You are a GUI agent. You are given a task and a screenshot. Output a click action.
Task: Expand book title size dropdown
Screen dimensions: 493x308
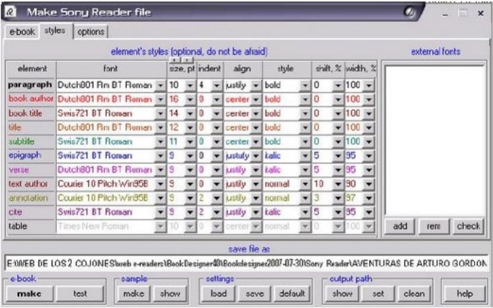(190, 113)
